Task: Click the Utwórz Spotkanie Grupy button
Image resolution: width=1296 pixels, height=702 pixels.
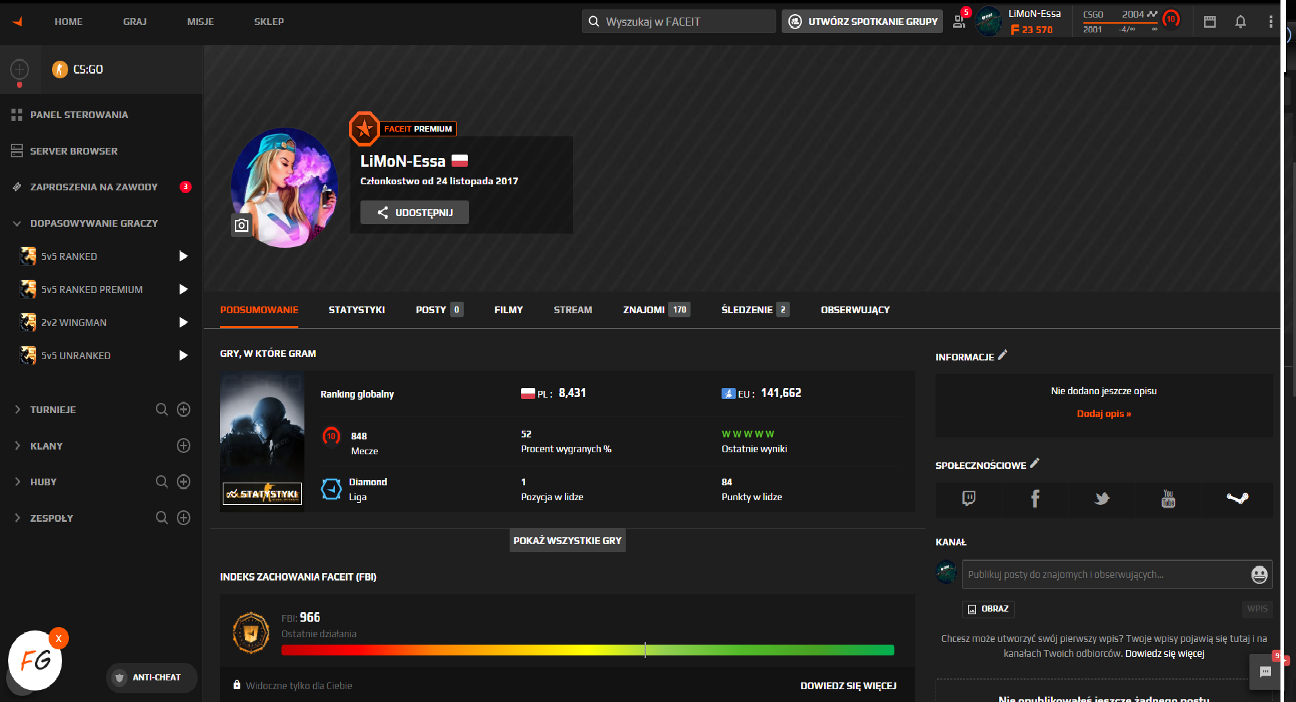Action: [863, 22]
